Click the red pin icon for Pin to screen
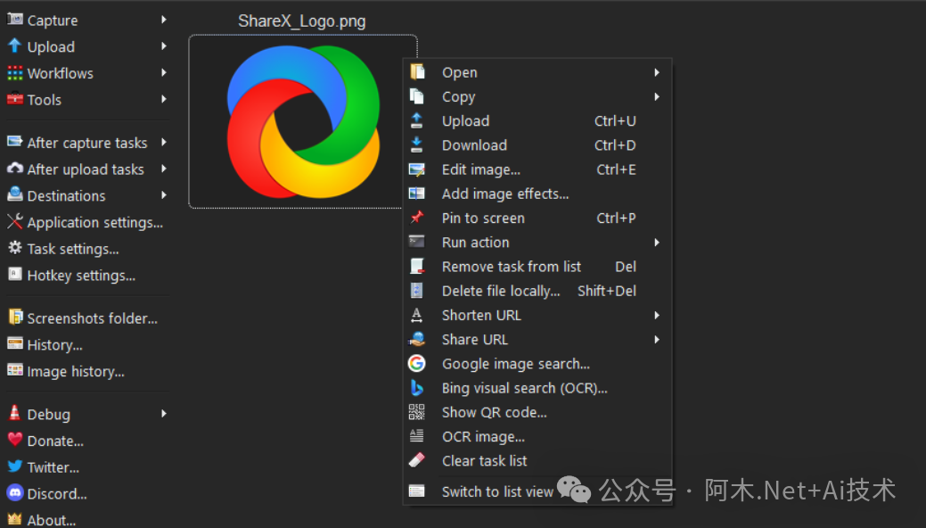Image resolution: width=926 pixels, height=528 pixels. pyautogui.click(x=416, y=218)
